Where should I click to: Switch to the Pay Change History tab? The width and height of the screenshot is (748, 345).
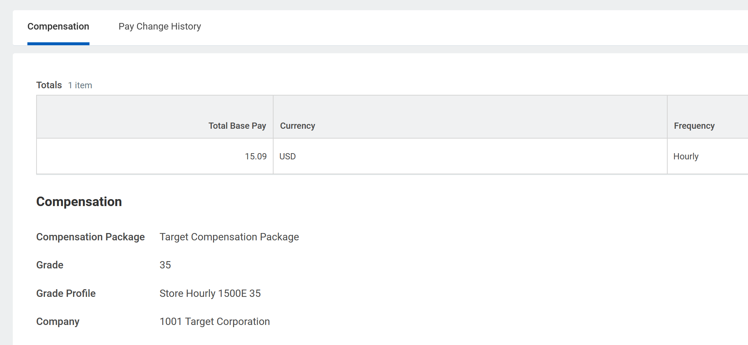click(160, 27)
